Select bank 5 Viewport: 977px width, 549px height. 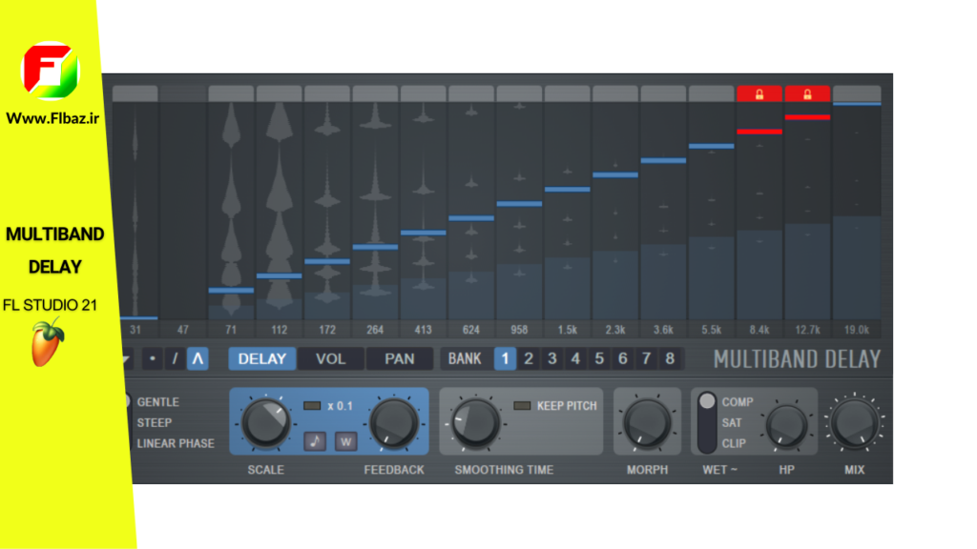coord(599,359)
